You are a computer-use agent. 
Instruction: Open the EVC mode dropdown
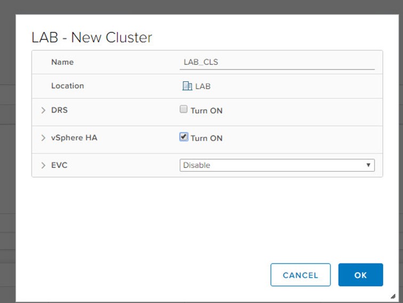277,165
